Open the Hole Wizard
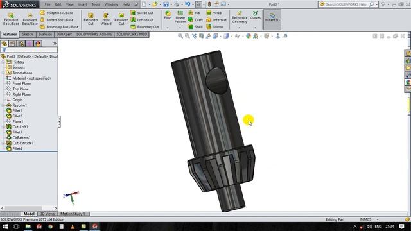Screen dimensions: 411x231 point(106,19)
